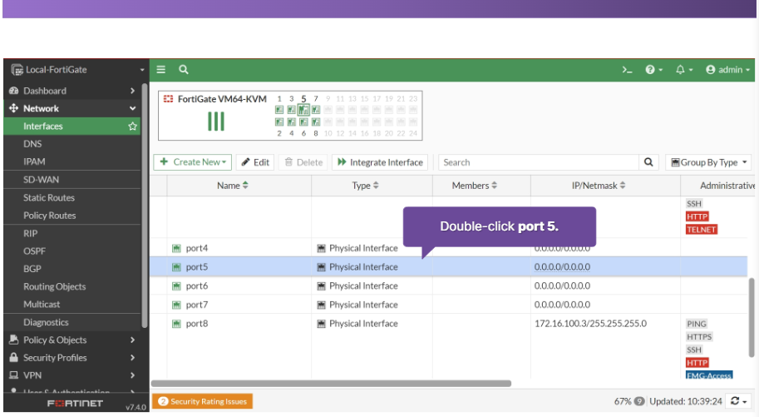Click the search magnifier button beside Search
759x417 pixels.
[x=648, y=162]
